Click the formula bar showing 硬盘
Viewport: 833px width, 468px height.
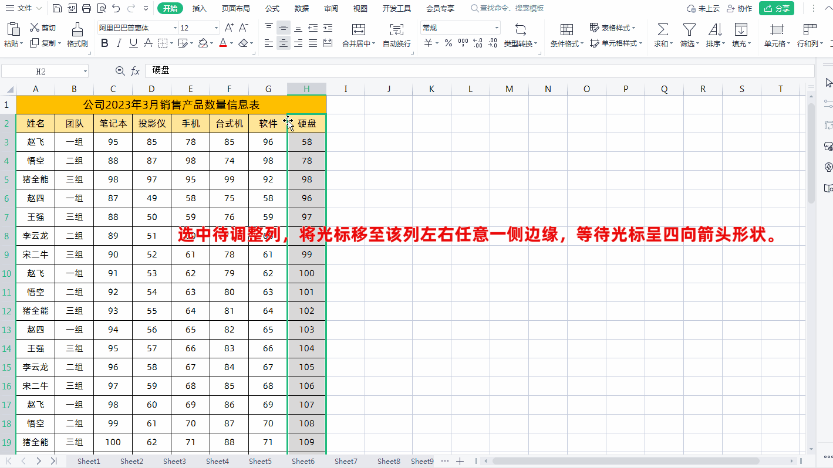[x=480, y=71]
